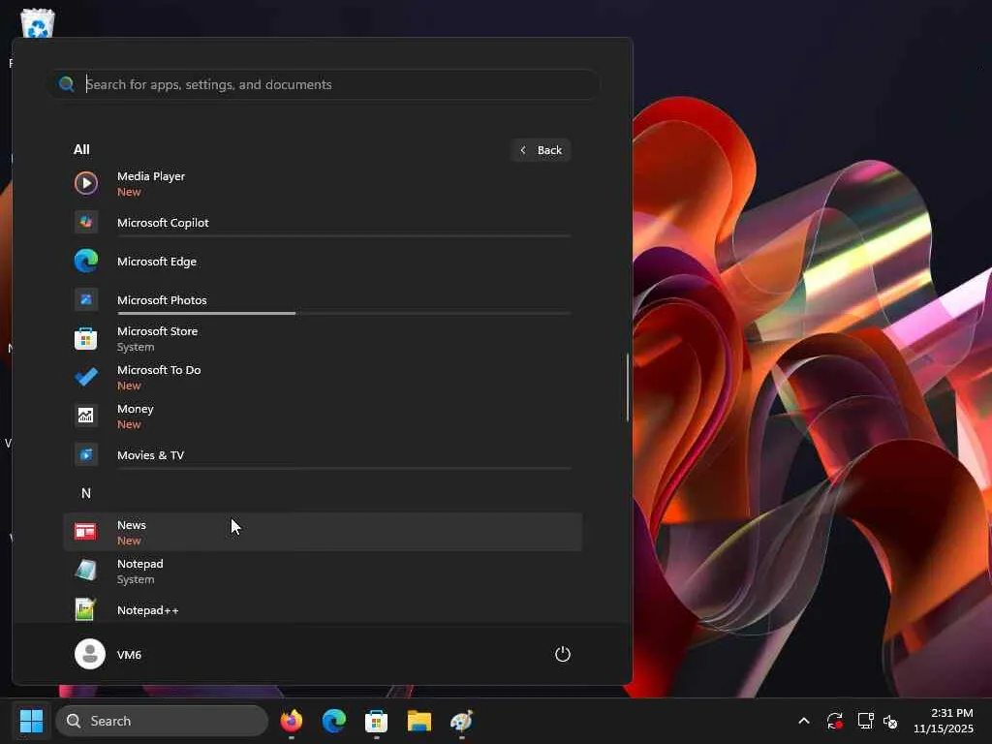The width and height of the screenshot is (992, 744).
Task: Click the New tag under Money
Action: pyautogui.click(x=129, y=424)
